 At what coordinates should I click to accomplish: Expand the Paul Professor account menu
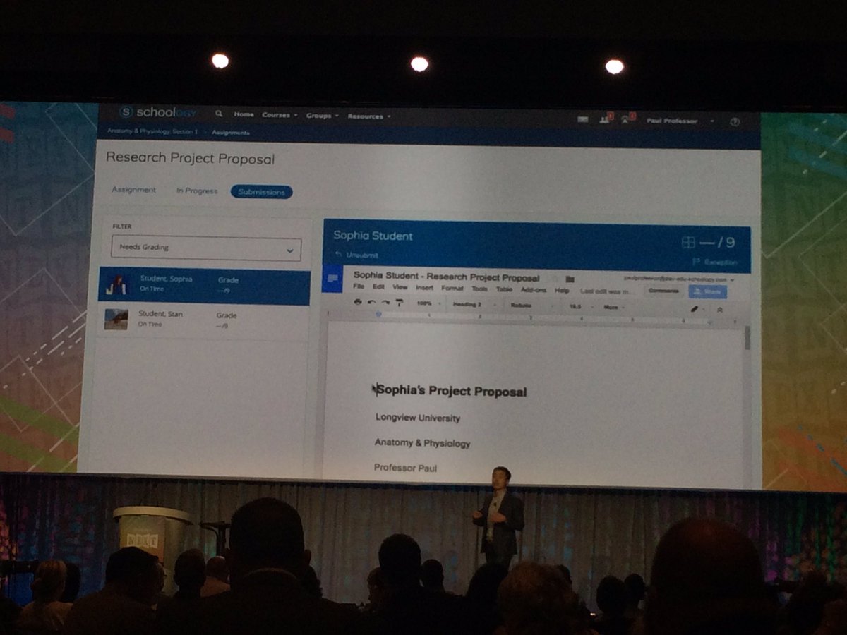coord(680,121)
